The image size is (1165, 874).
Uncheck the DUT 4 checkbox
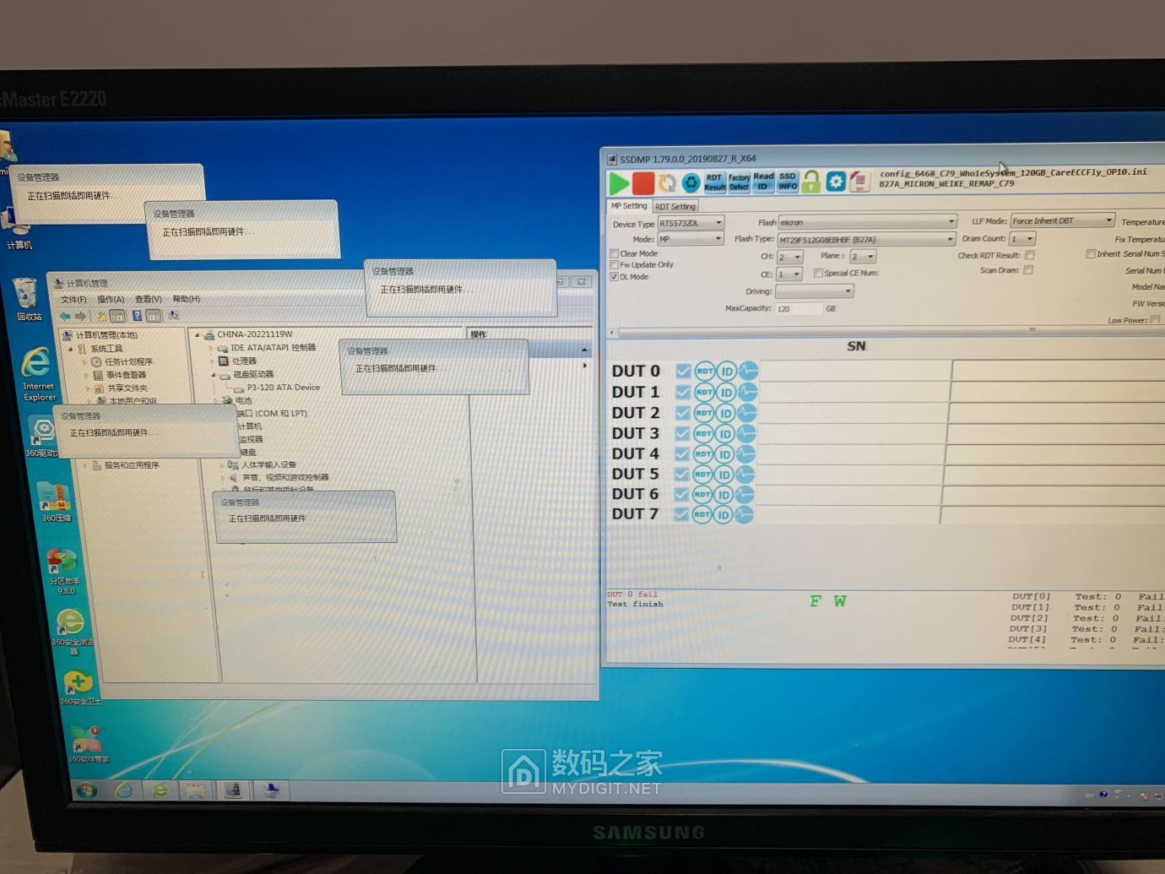[x=682, y=453]
